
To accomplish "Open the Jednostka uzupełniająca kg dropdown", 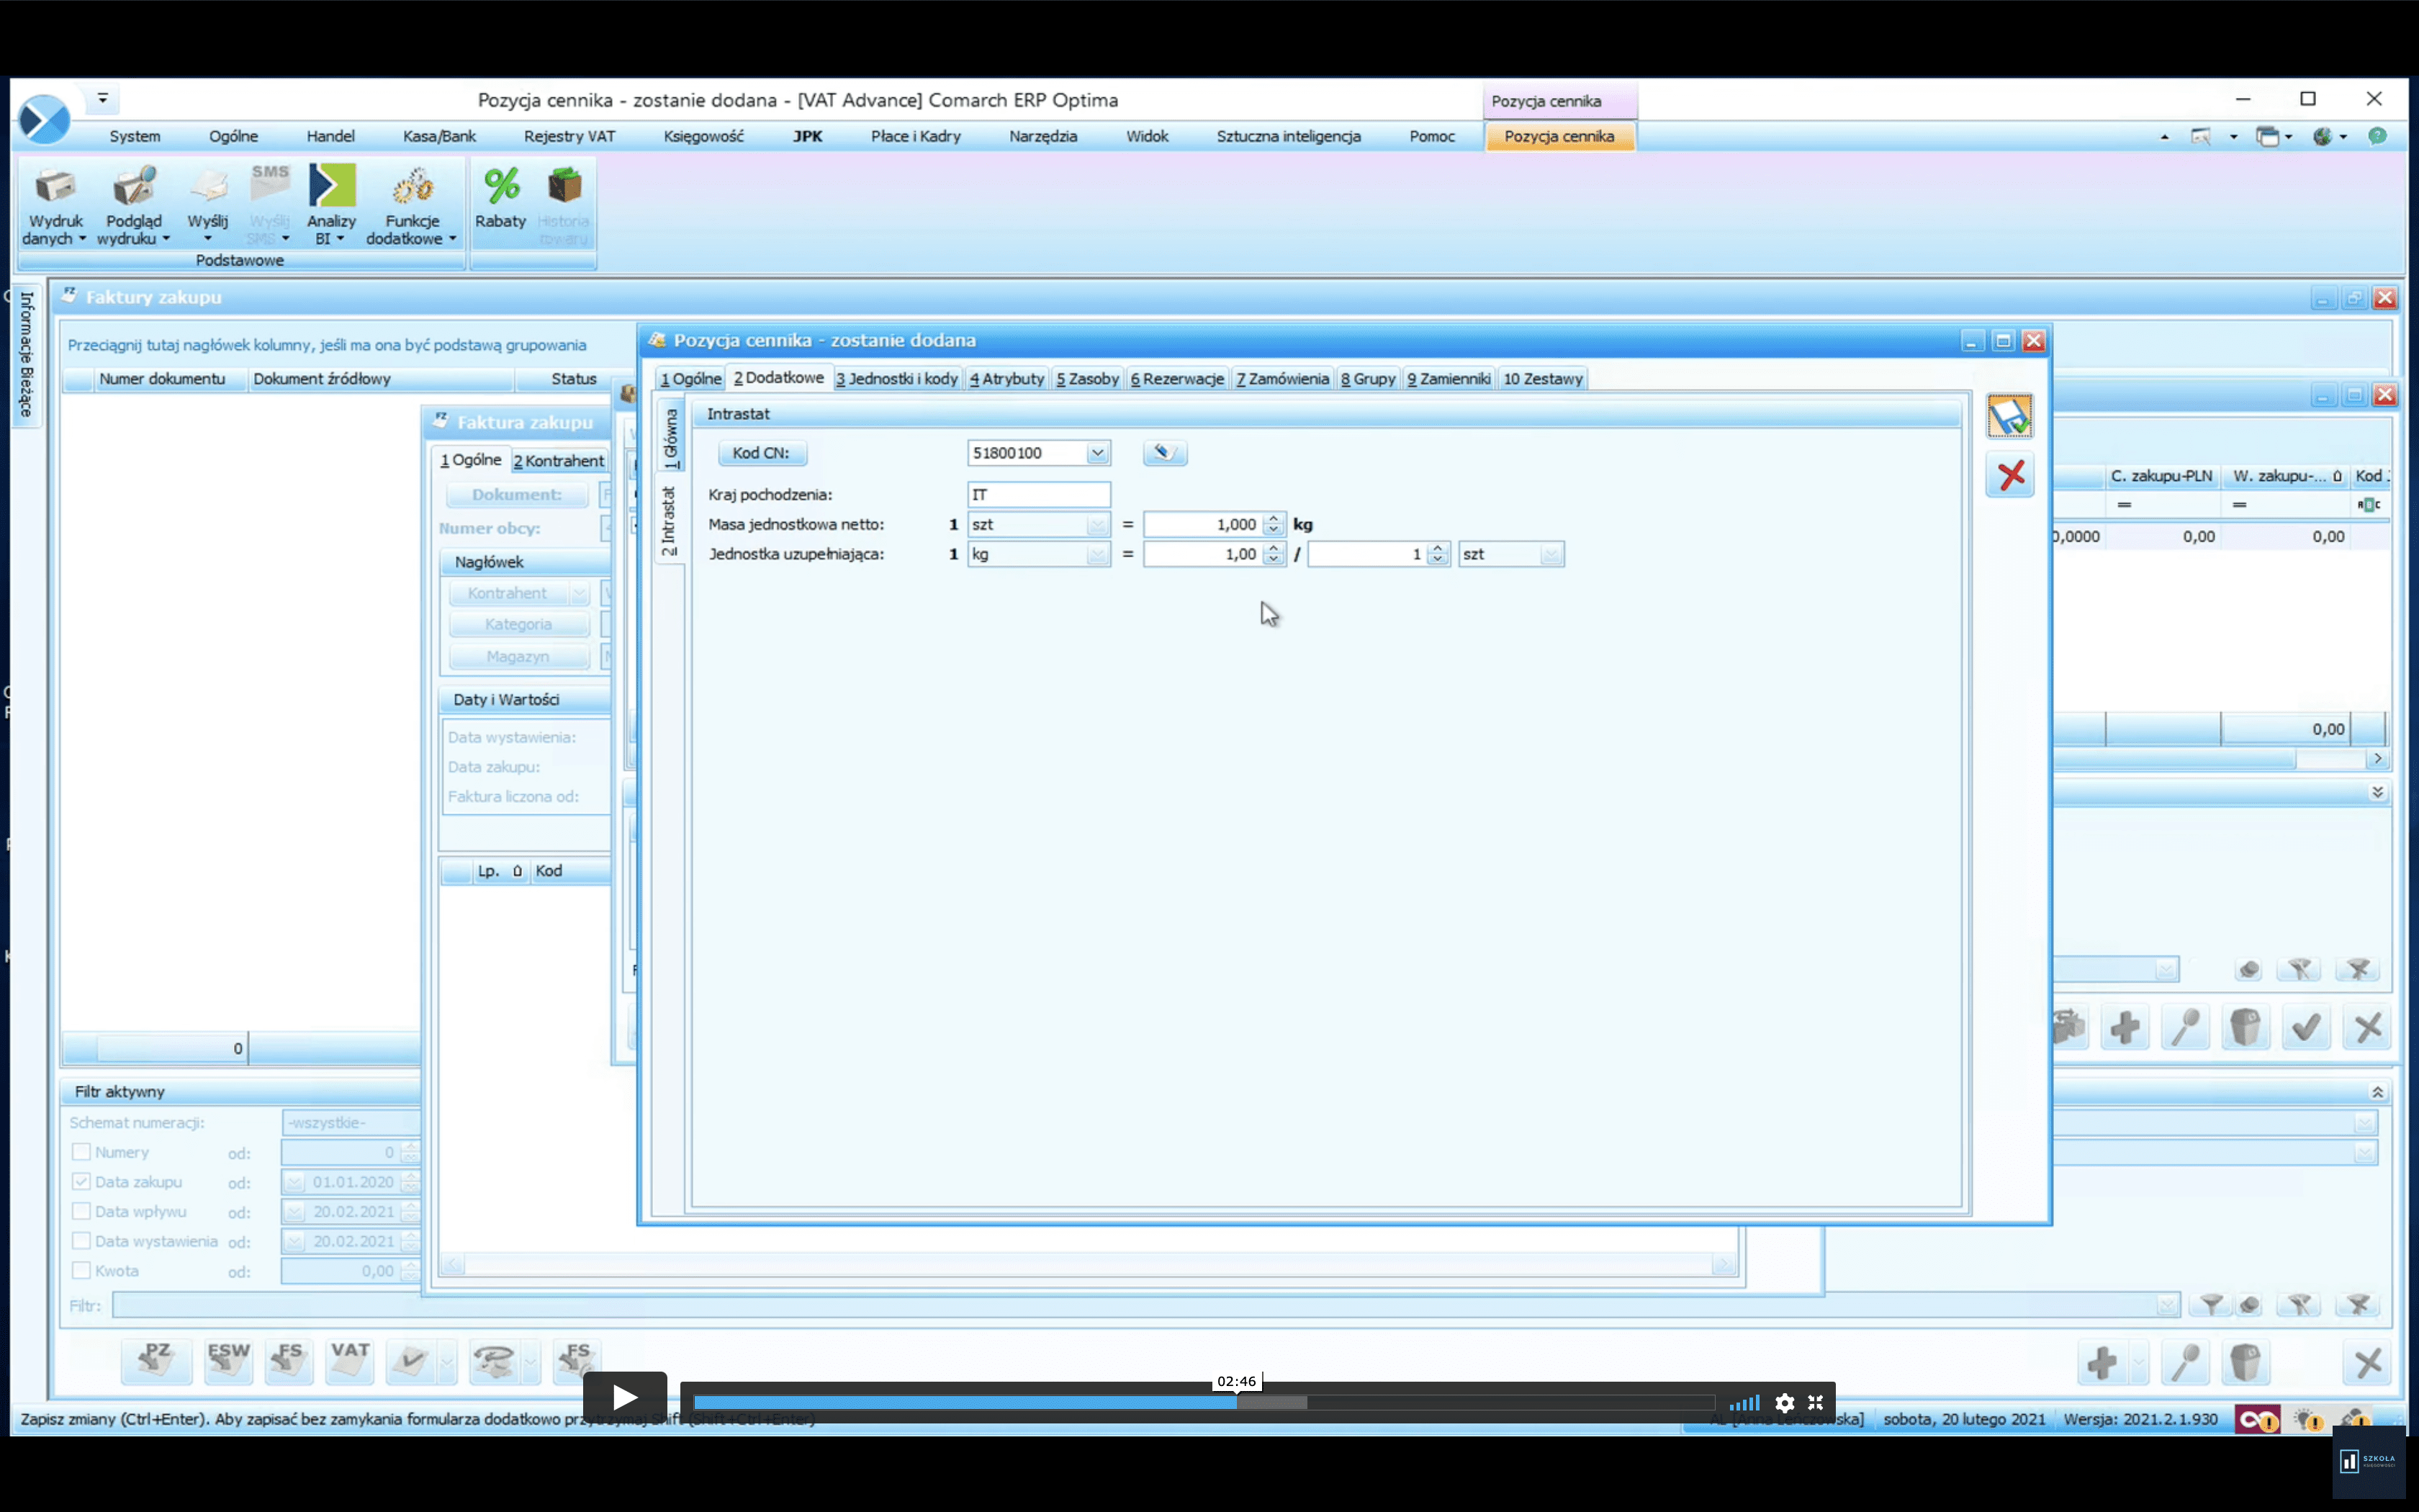I will pyautogui.click(x=1097, y=554).
